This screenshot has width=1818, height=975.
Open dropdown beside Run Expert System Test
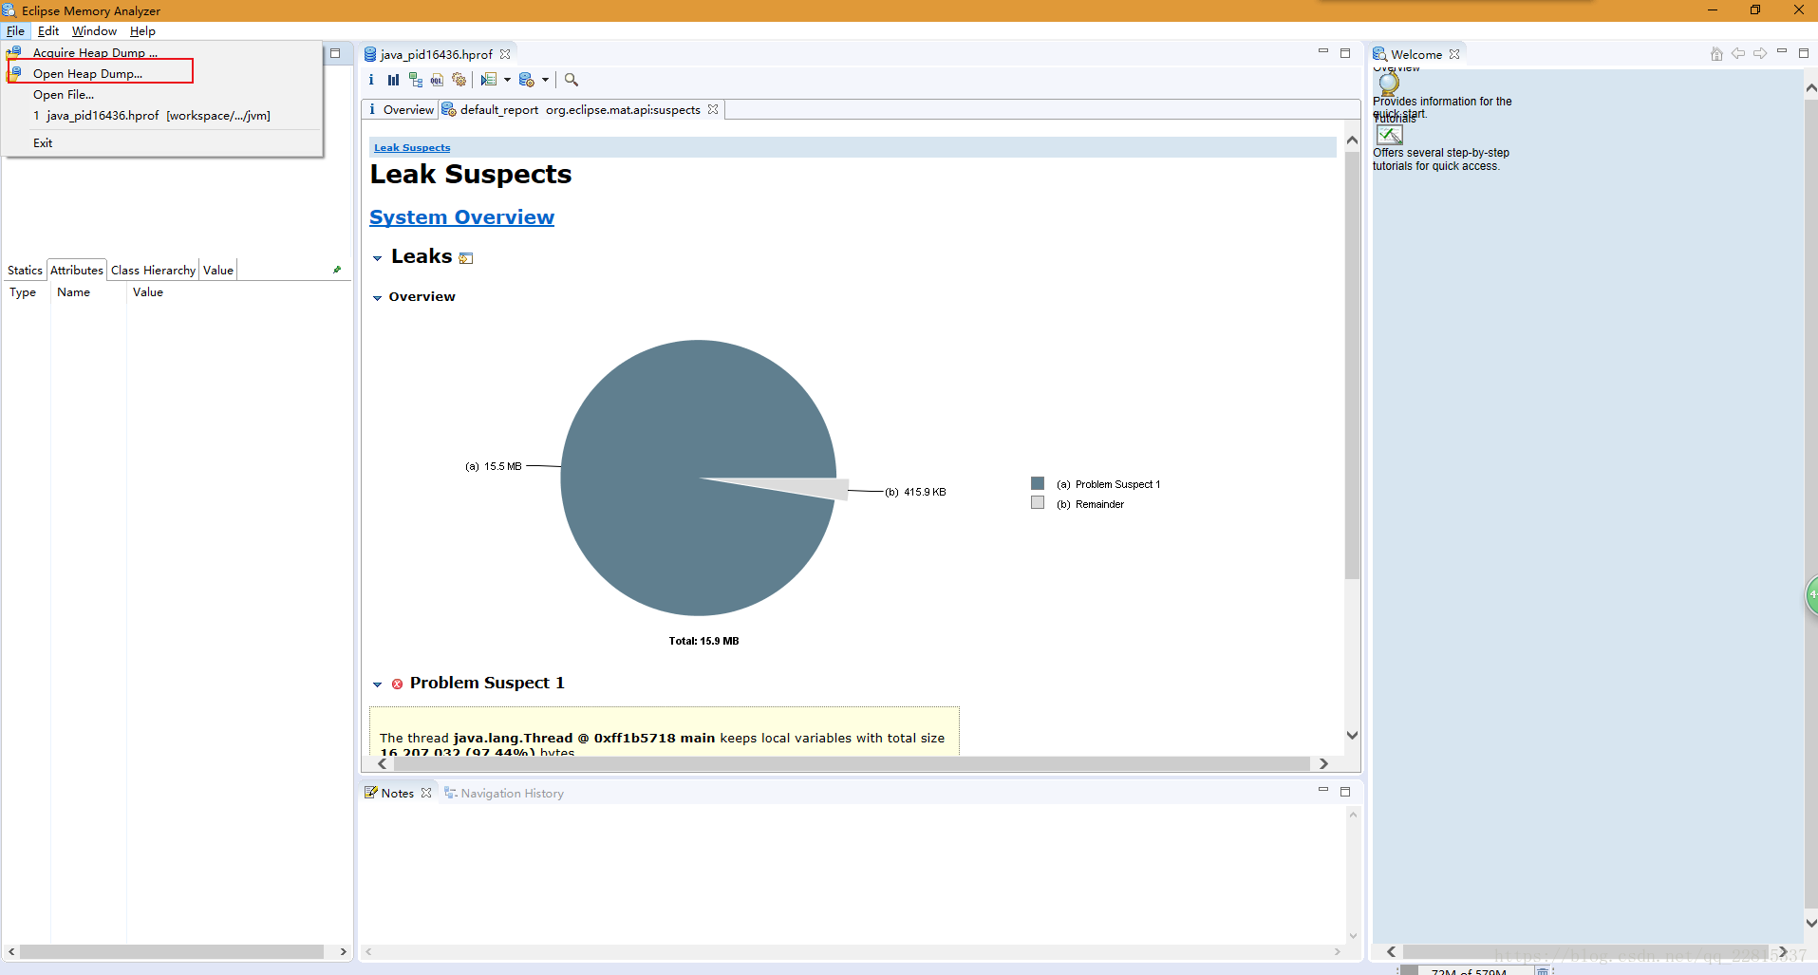pos(507,80)
